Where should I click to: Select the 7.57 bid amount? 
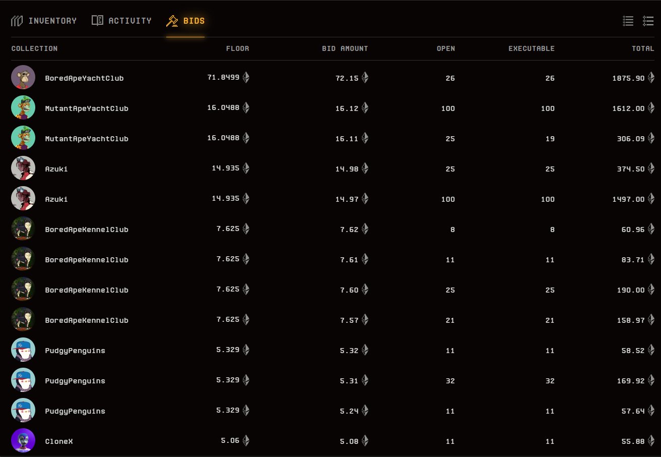click(349, 320)
